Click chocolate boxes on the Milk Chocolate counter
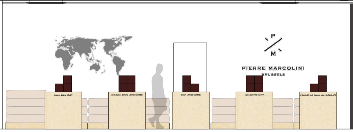353x132 pixels. pyautogui.click(x=318, y=84)
